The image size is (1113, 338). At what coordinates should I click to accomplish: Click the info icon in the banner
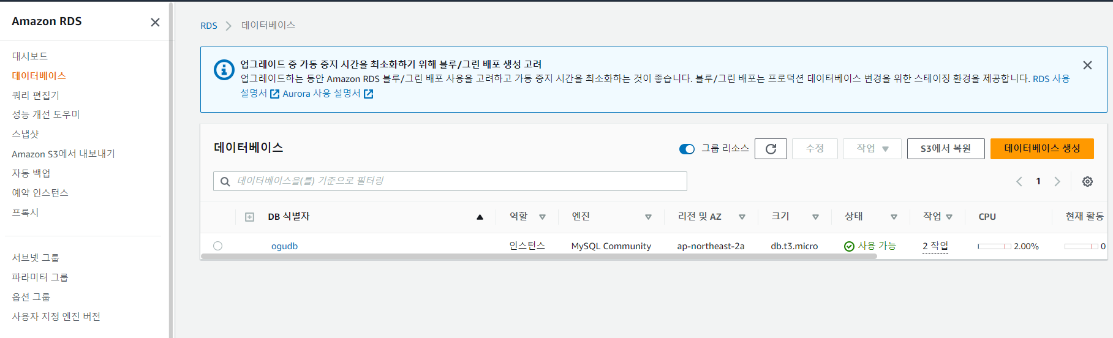224,70
